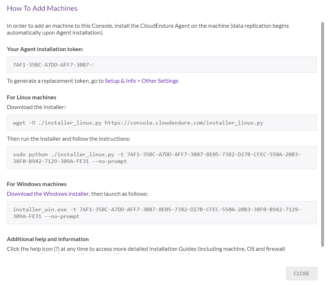Close the How To Add Machines dialog
Screen dimensions: 328x285
point(301,273)
